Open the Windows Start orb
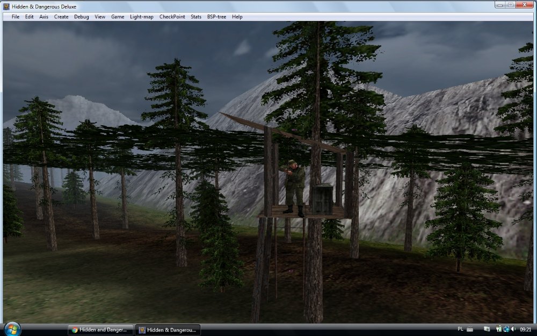Screen dimensions: 537x336 click(12, 329)
